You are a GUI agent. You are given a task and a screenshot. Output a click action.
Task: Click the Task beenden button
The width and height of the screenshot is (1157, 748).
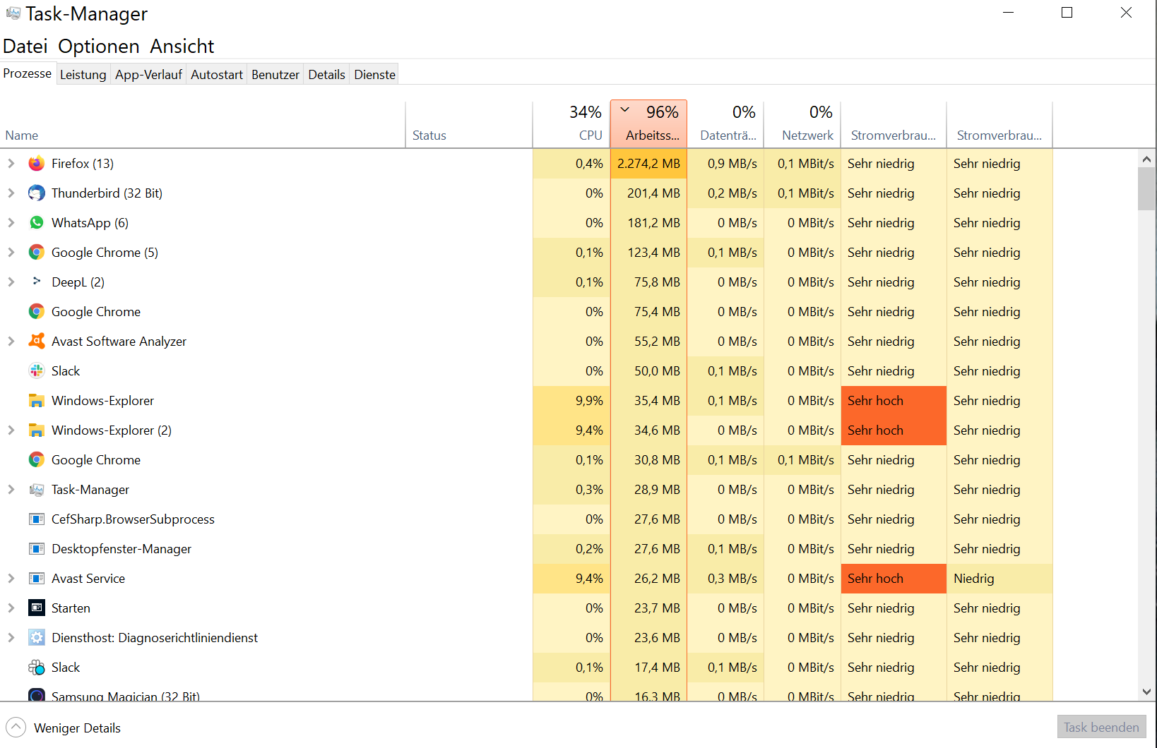coord(1101,728)
